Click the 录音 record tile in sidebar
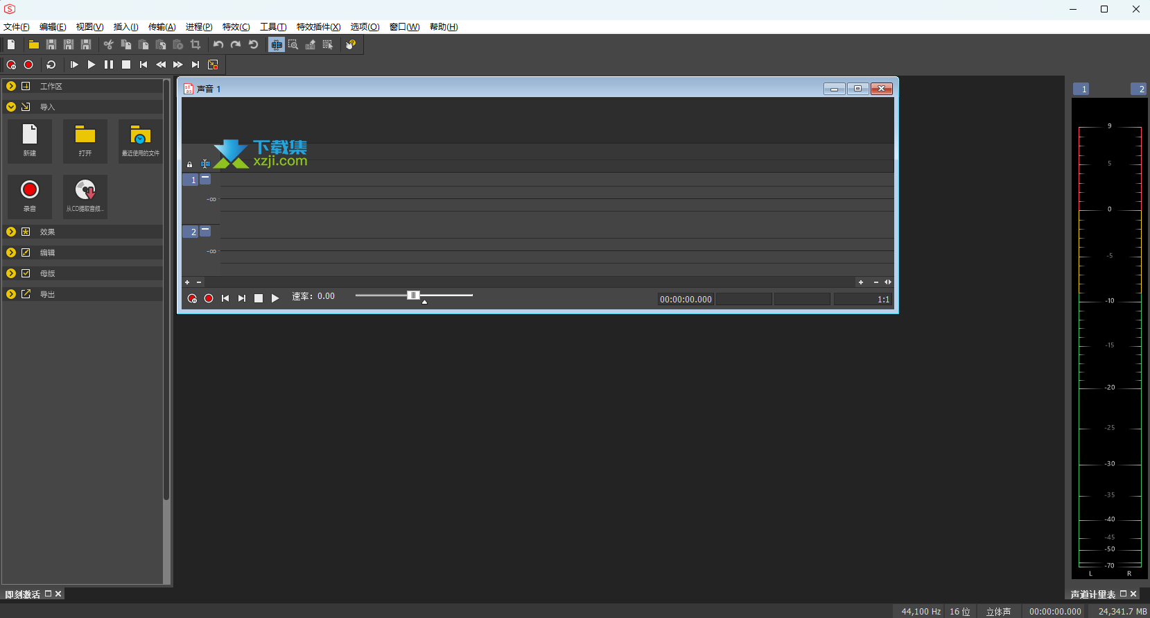Viewport: 1150px width, 618px height. pyautogui.click(x=30, y=196)
